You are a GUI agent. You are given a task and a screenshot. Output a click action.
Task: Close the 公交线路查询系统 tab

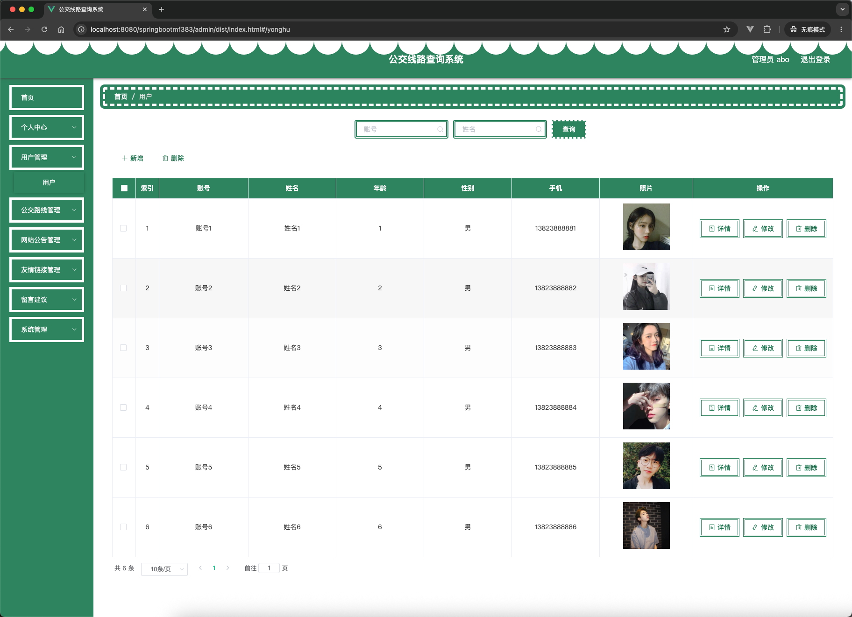[x=145, y=9]
